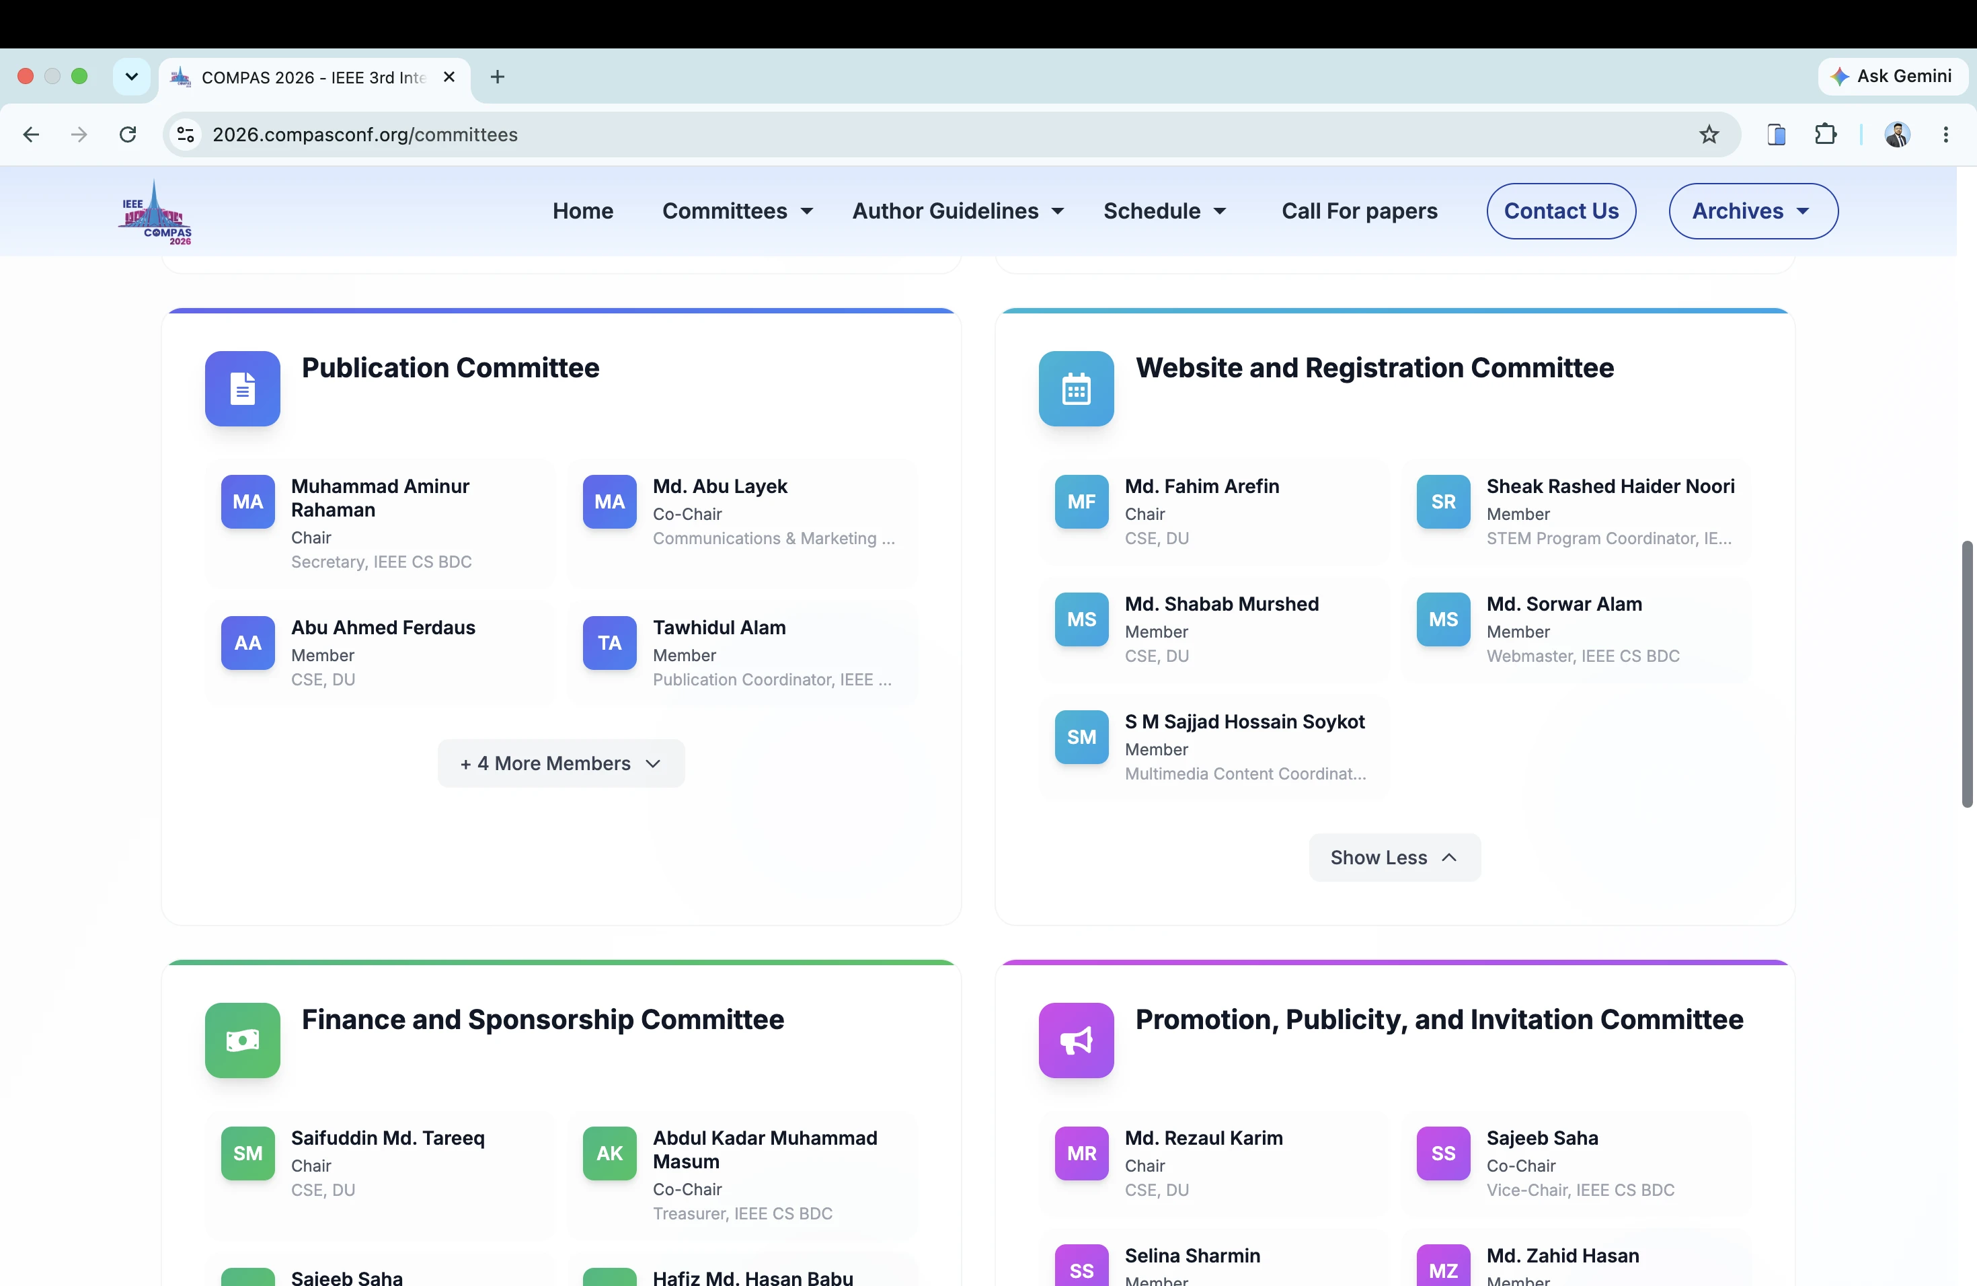
Task: Click the COMPAS 2026 site logo
Action: point(156,212)
